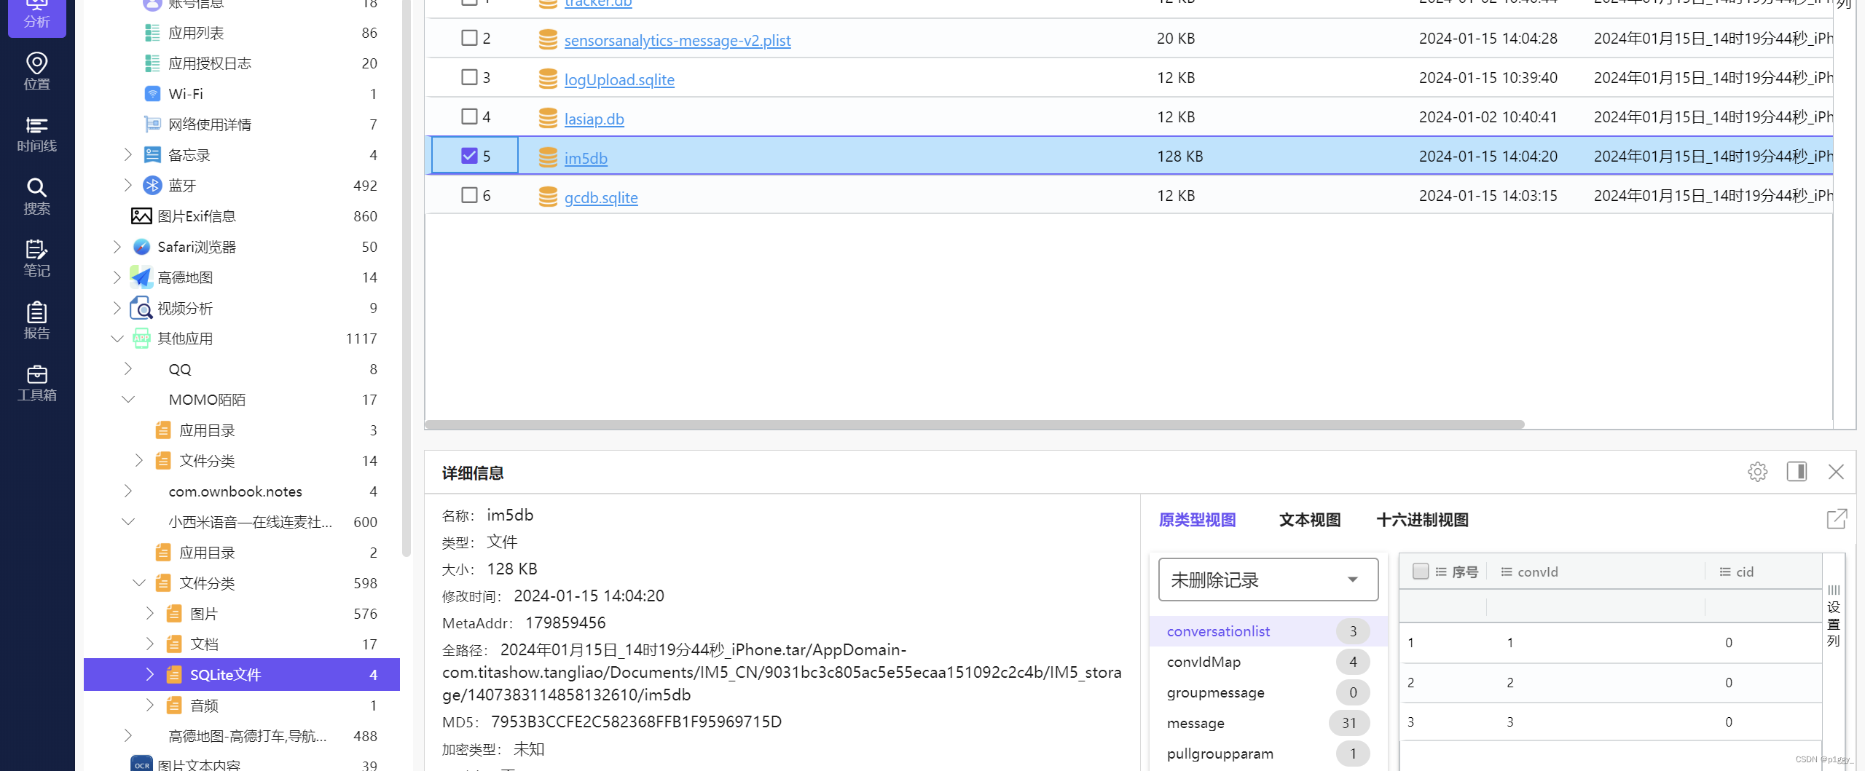
Task: Open the 时间线 timeline sidebar icon
Action: [36, 134]
